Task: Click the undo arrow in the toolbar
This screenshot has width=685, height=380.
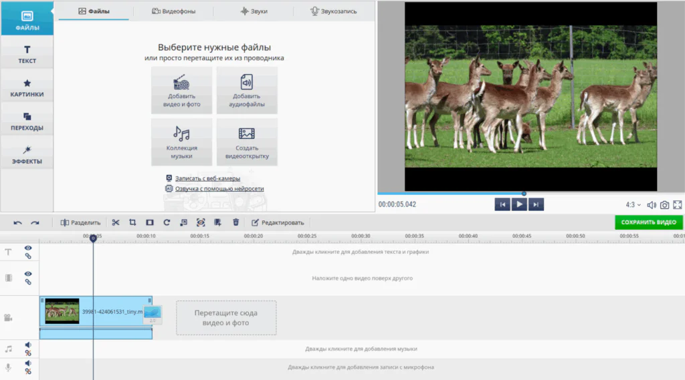Action: coord(18,222)
